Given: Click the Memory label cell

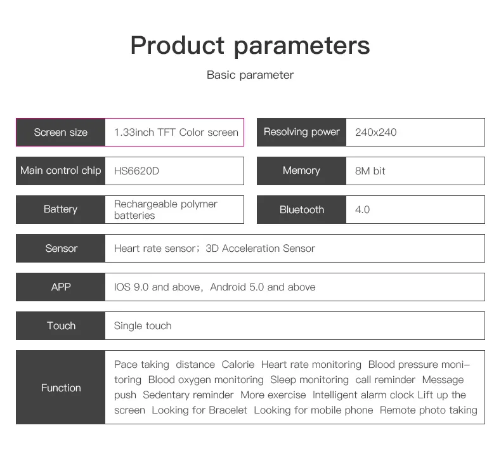Looking at the screenshot, I should tap(302, 171).
